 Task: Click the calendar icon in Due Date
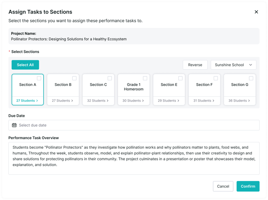[14, 125]
